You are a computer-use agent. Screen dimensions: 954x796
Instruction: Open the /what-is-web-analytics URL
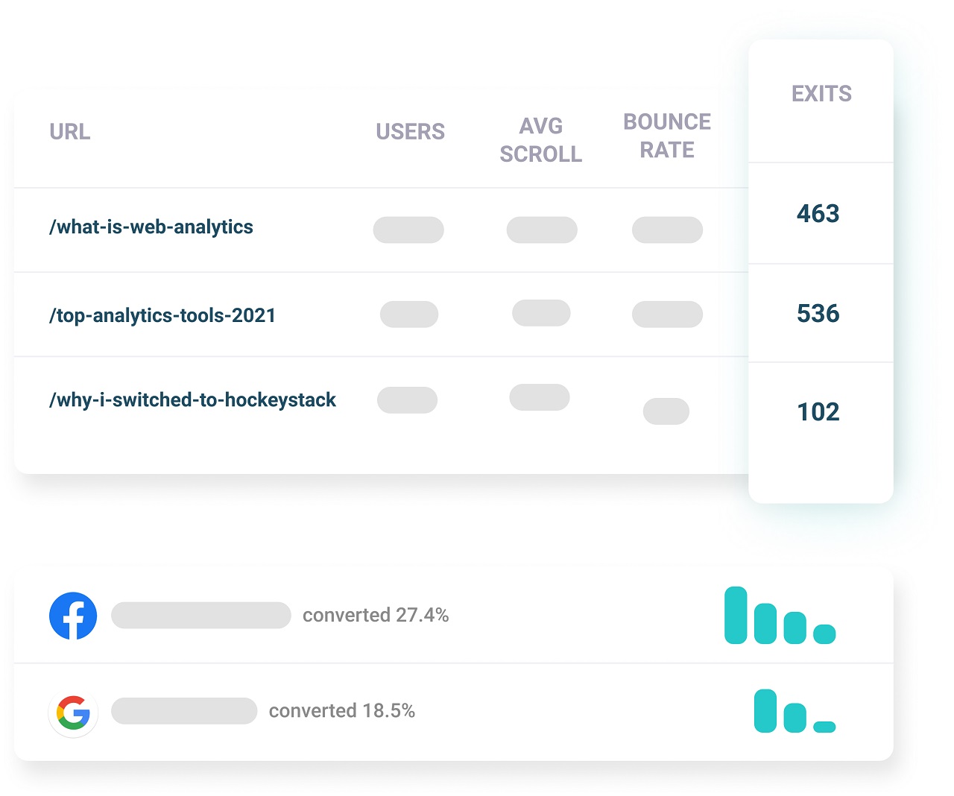pos(151,227)
